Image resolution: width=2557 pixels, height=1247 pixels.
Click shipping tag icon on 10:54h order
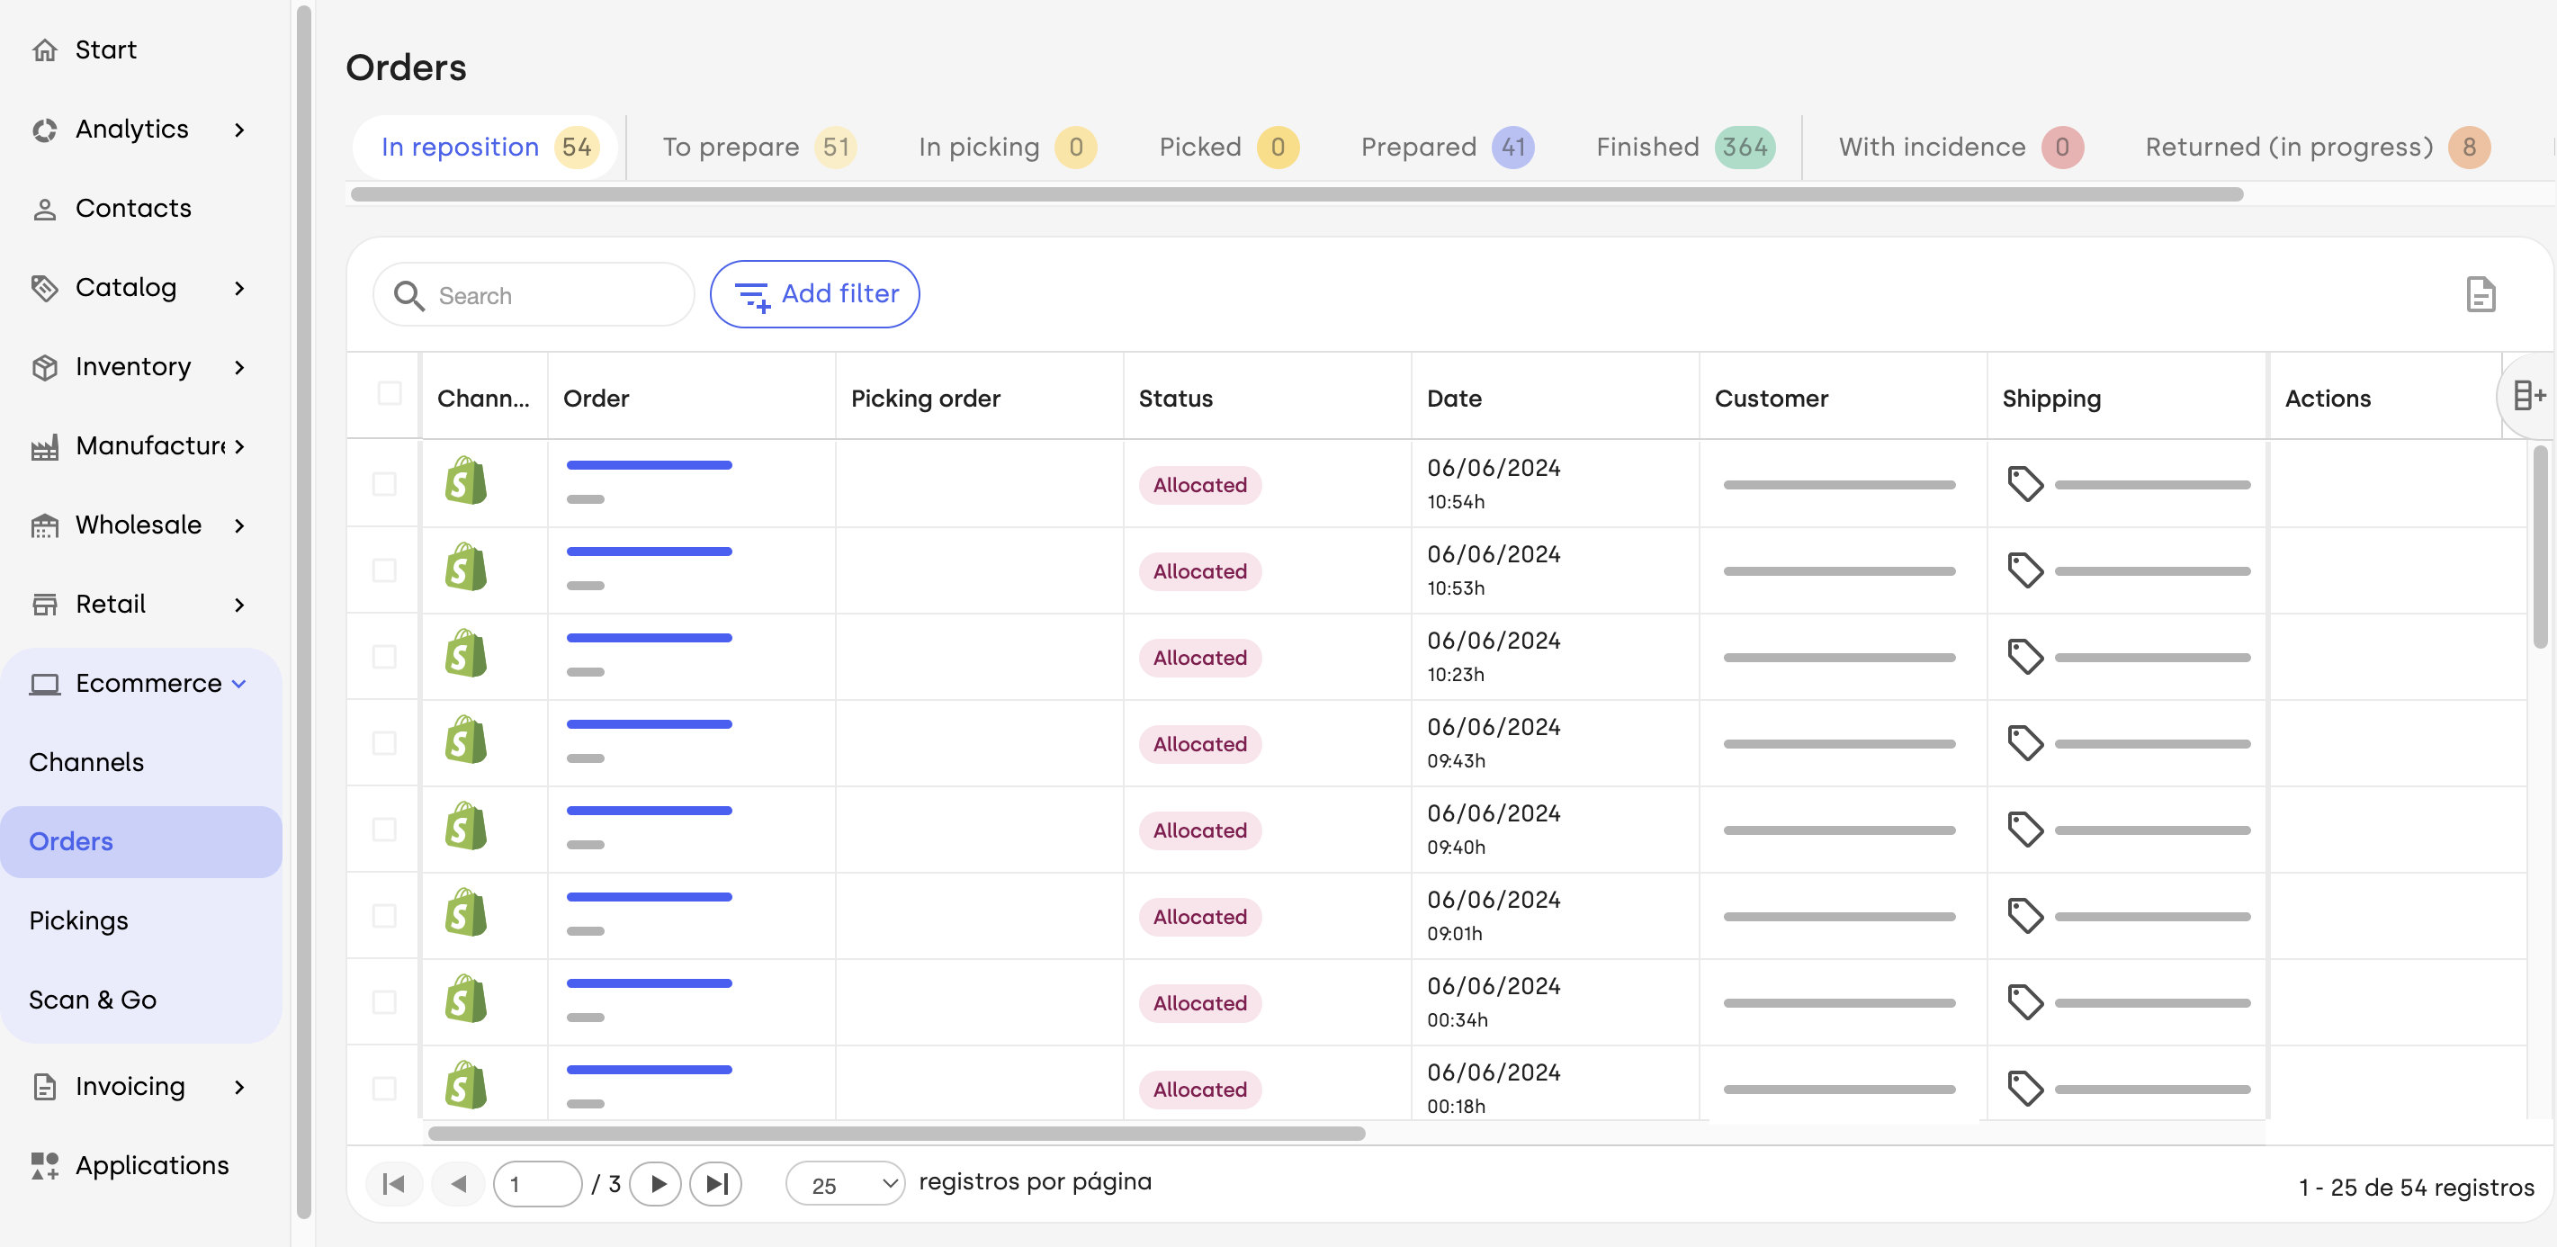[x=2025, y=485]
